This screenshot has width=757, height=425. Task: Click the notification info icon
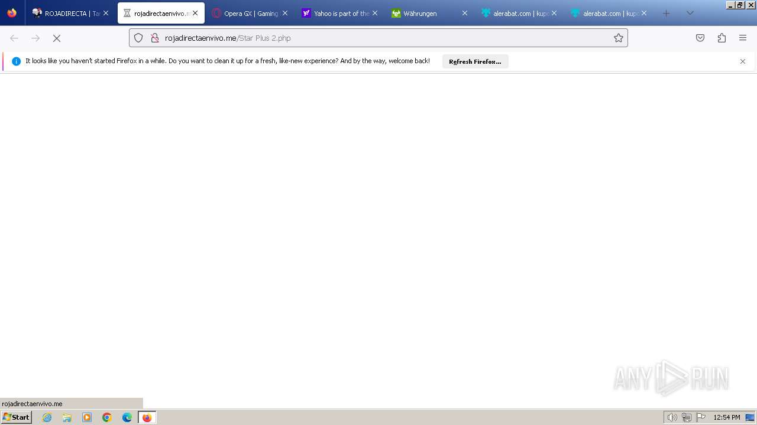click(16, 61)
